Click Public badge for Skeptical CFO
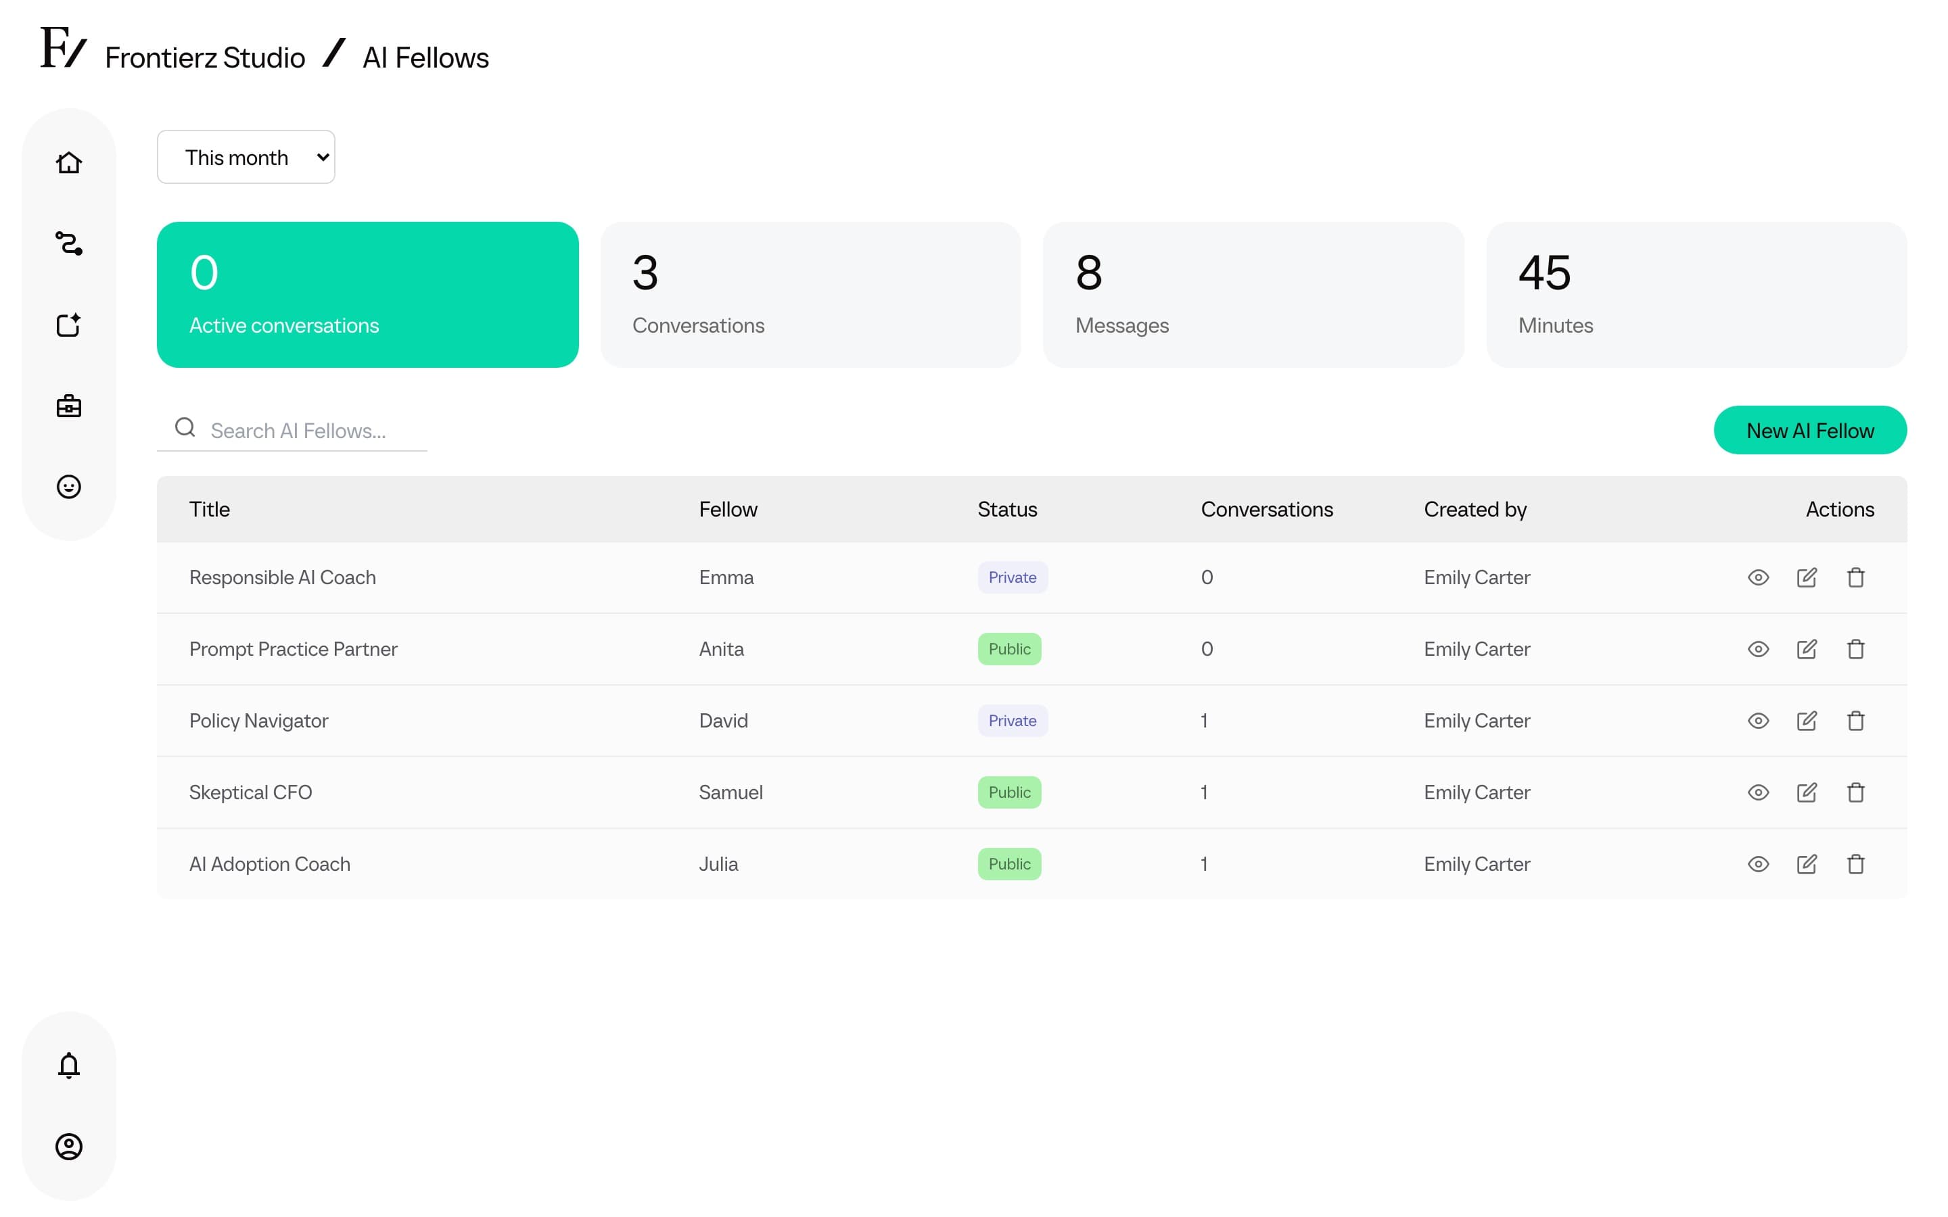This screenshot has height=1217, width=1948. (x=1009, y=792)
